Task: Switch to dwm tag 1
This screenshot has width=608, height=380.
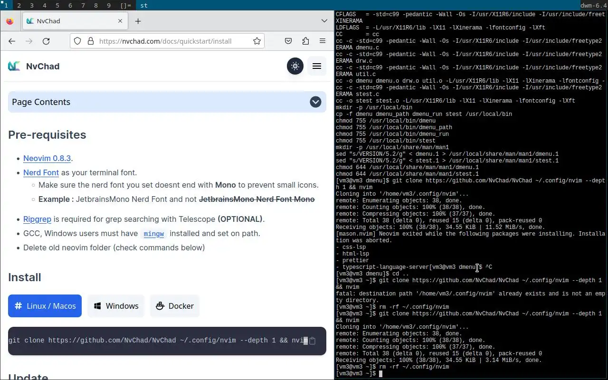Action: 6,6
